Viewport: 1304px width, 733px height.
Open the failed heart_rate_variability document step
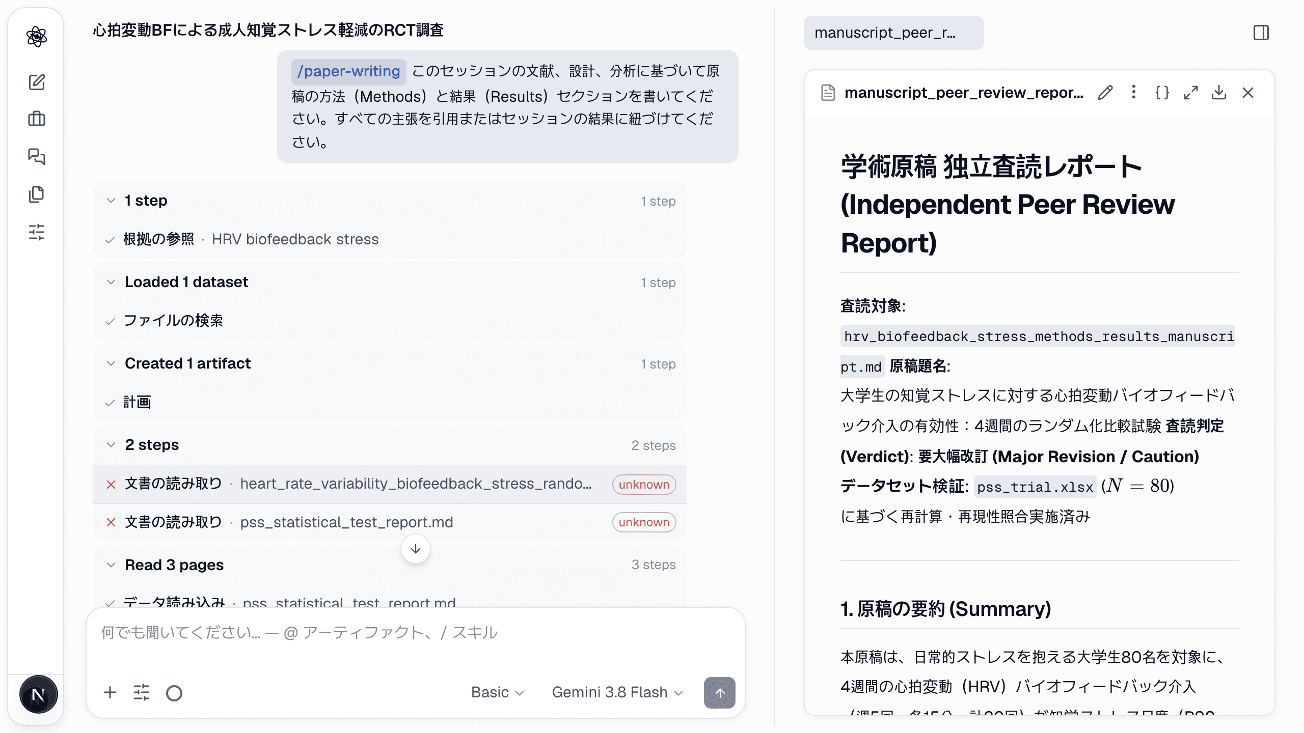coord(390,484)
